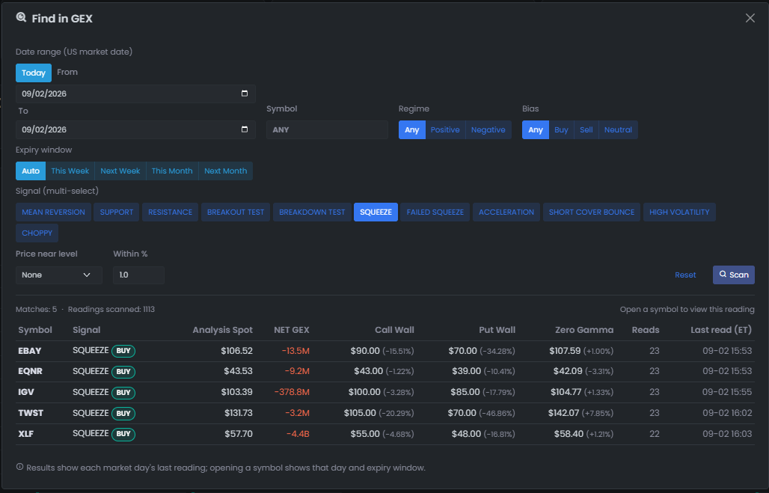
Task: Click the Within % input field
Action: [x=138, y=275]
